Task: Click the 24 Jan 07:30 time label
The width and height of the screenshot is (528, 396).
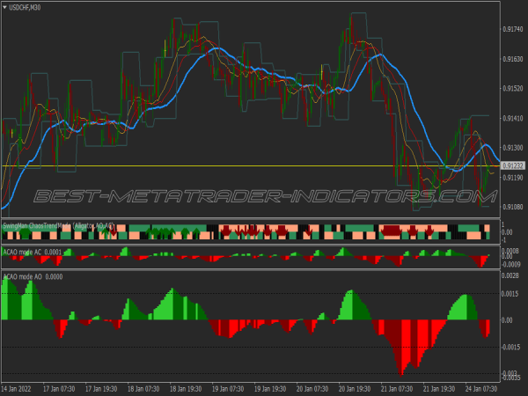Action: (481, 389)
